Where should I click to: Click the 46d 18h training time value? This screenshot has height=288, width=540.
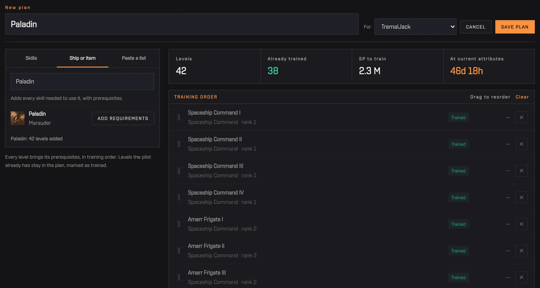click(x=466, y=71)
